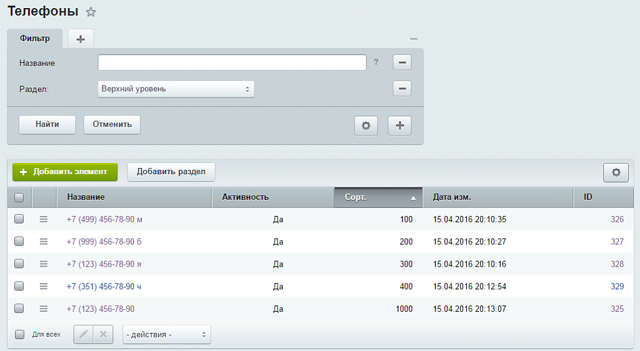Enable the Для всех checkbox
The image size is (640, 351).
(19, 334)
